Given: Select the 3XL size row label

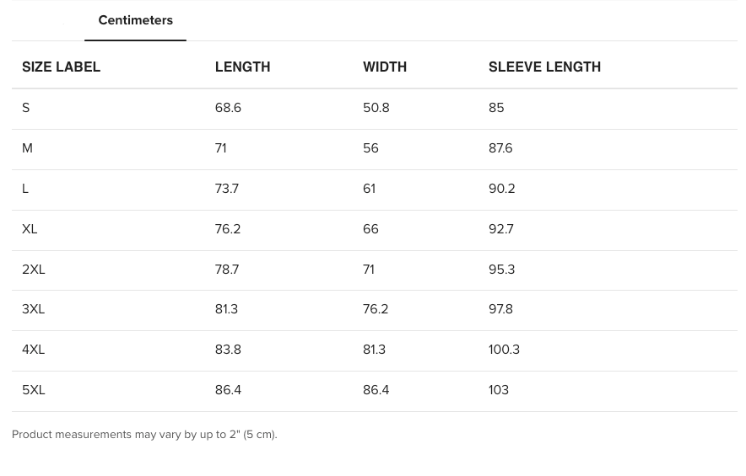Looking at the screenshot, I should click(x=34, y=309).
